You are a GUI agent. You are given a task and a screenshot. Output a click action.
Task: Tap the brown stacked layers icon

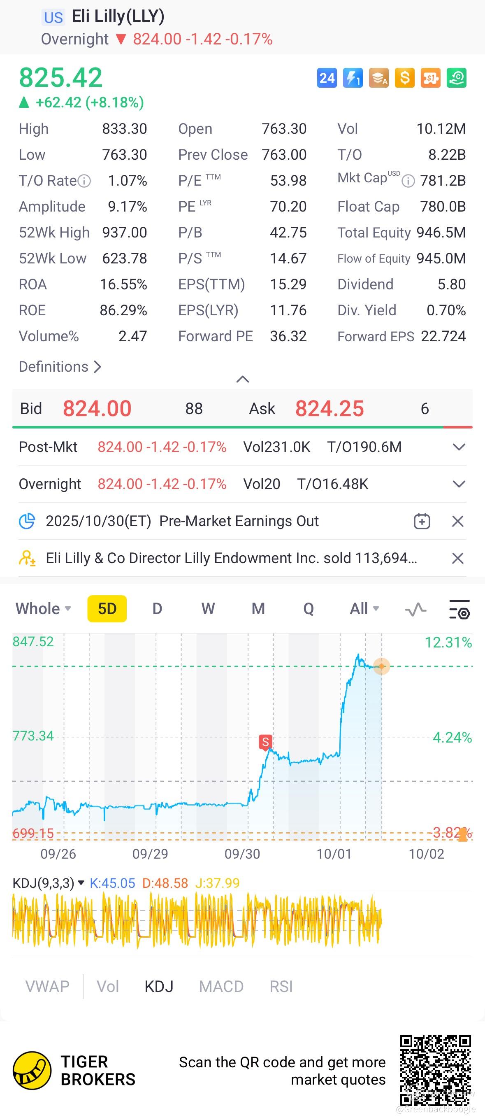click(378, 78)
